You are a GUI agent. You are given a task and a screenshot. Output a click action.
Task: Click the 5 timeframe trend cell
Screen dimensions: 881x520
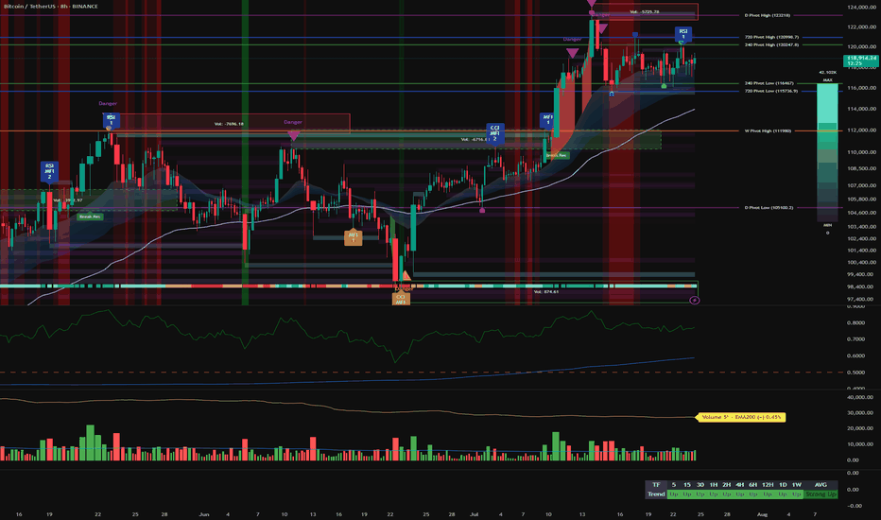coord(674,494)
